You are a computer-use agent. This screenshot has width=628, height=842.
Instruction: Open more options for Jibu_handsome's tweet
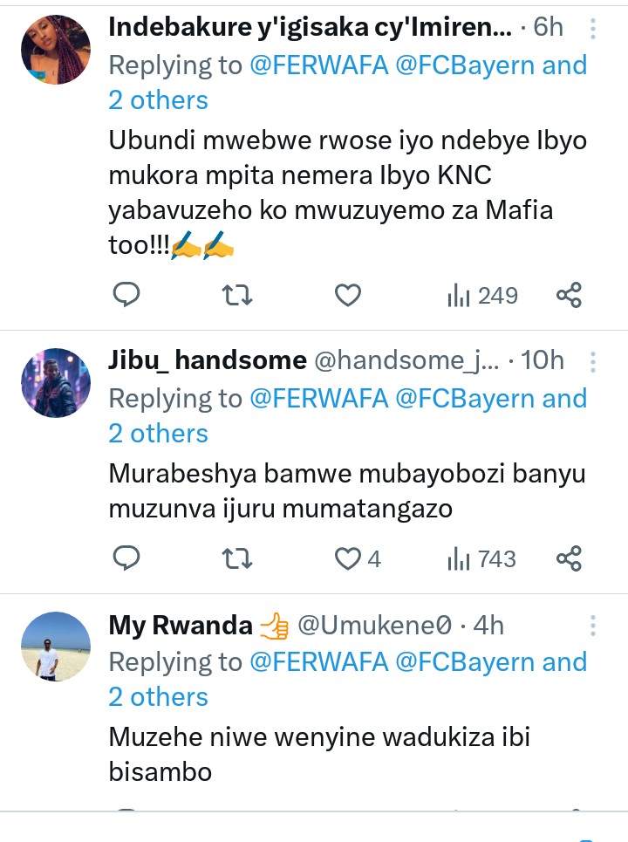(x=593, y=362)
